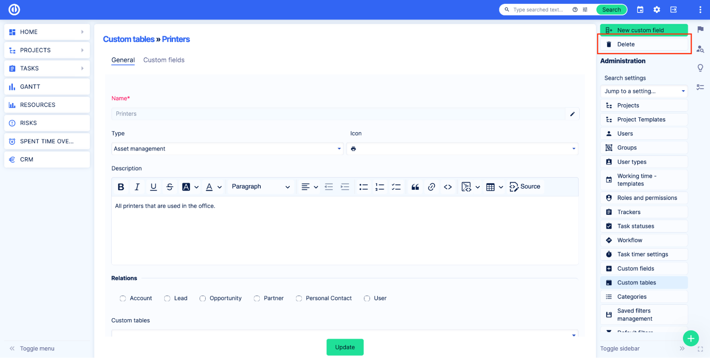Apply italic formatting in description editor
The width and height of the screenshot is (710, 358).
click(137, 187)
